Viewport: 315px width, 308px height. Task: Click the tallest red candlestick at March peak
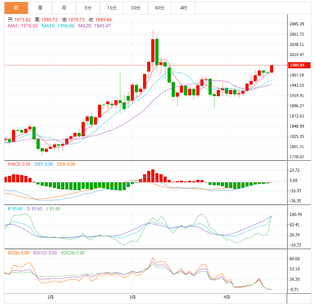pyautogui.click(x=153, y=51)
